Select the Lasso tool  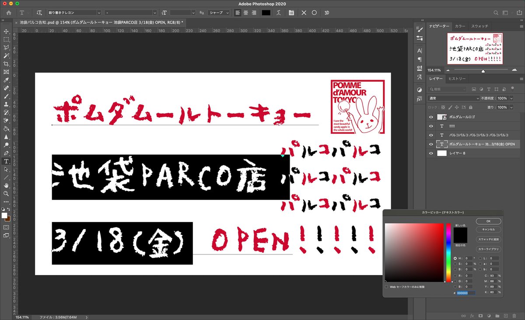click(x=6, y=48)
